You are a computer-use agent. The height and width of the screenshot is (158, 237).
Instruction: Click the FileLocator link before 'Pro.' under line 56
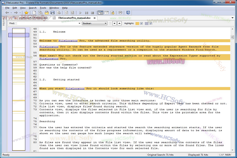coord(49,59)
